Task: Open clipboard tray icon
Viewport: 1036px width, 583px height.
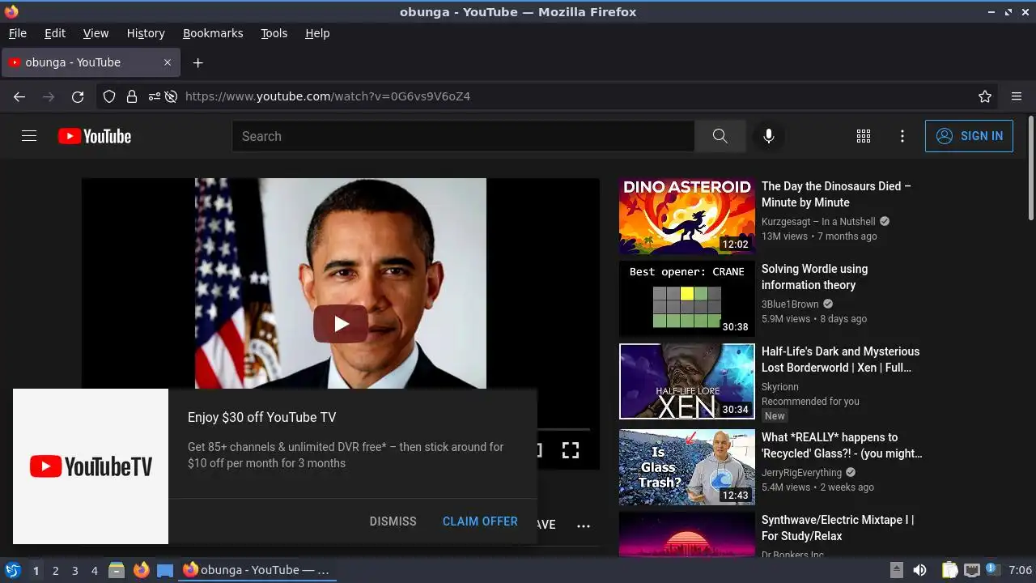Action: click(950, 570)
